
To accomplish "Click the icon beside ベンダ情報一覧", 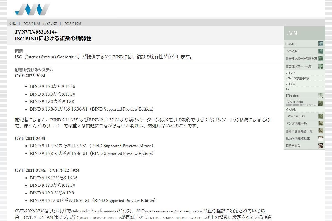I will (321, 123).
